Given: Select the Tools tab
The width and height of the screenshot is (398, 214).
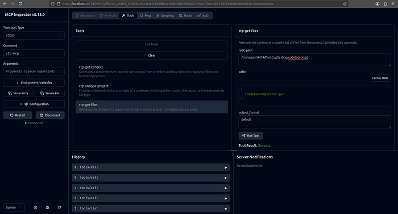Looking at the screenshot, I should [128, 15].
